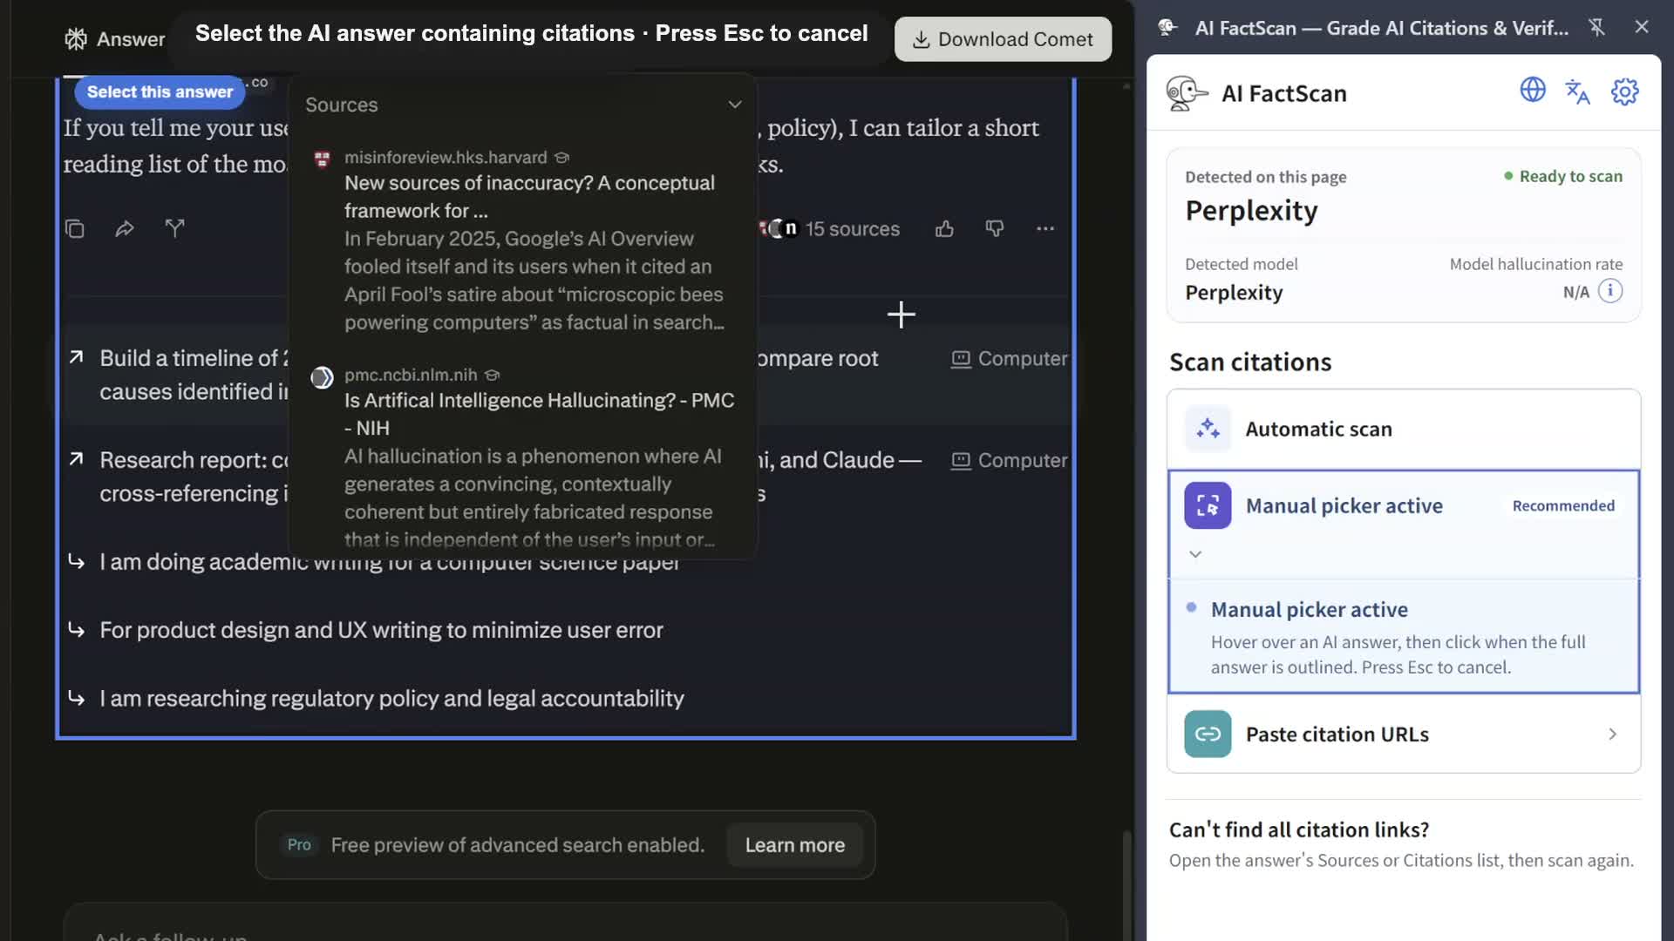Open FactScan settings gear
Image resolution: width=1674 pixels, height=941 pixels.
click(x=1625, y=91)
